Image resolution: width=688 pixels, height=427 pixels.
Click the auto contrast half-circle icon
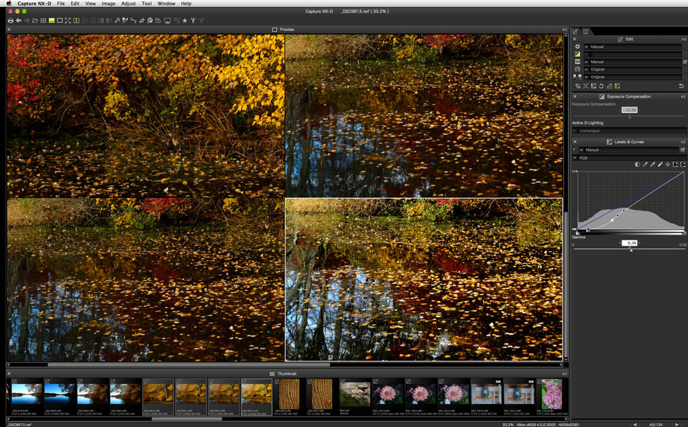pos(637,164)
